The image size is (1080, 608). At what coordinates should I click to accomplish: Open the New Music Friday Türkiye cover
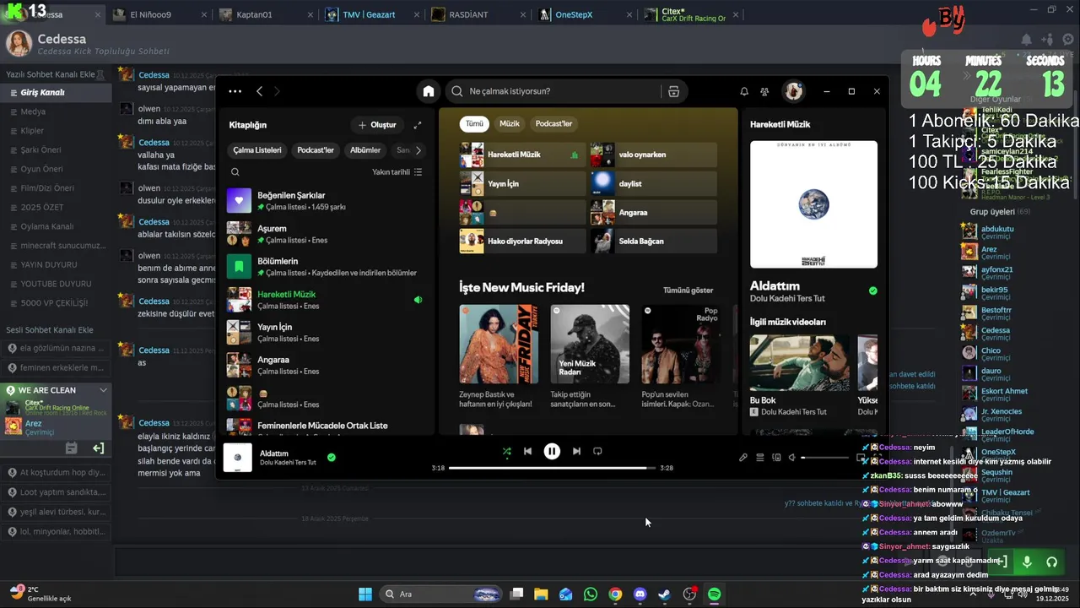[x=499, y=344]
